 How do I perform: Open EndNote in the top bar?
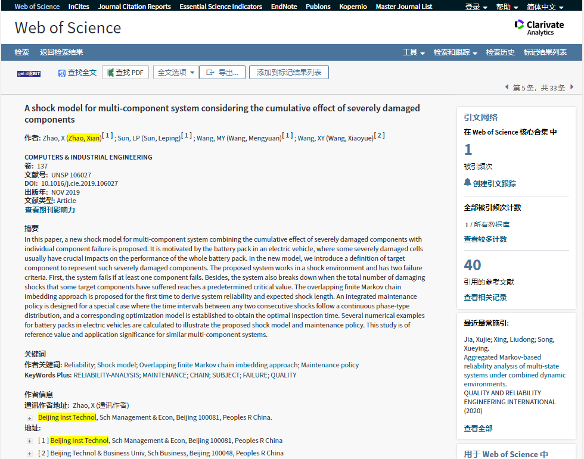[x=284, y=7]
